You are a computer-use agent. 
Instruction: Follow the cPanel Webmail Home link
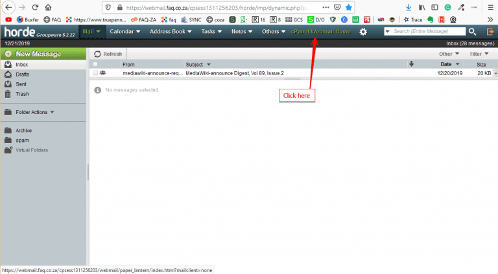321,31
